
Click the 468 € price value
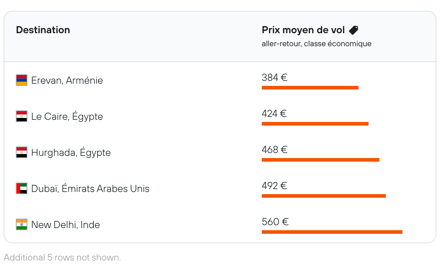274,150
